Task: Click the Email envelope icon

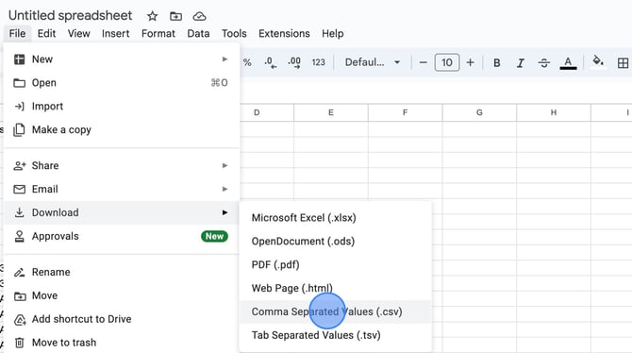Action: click(20, 189)
